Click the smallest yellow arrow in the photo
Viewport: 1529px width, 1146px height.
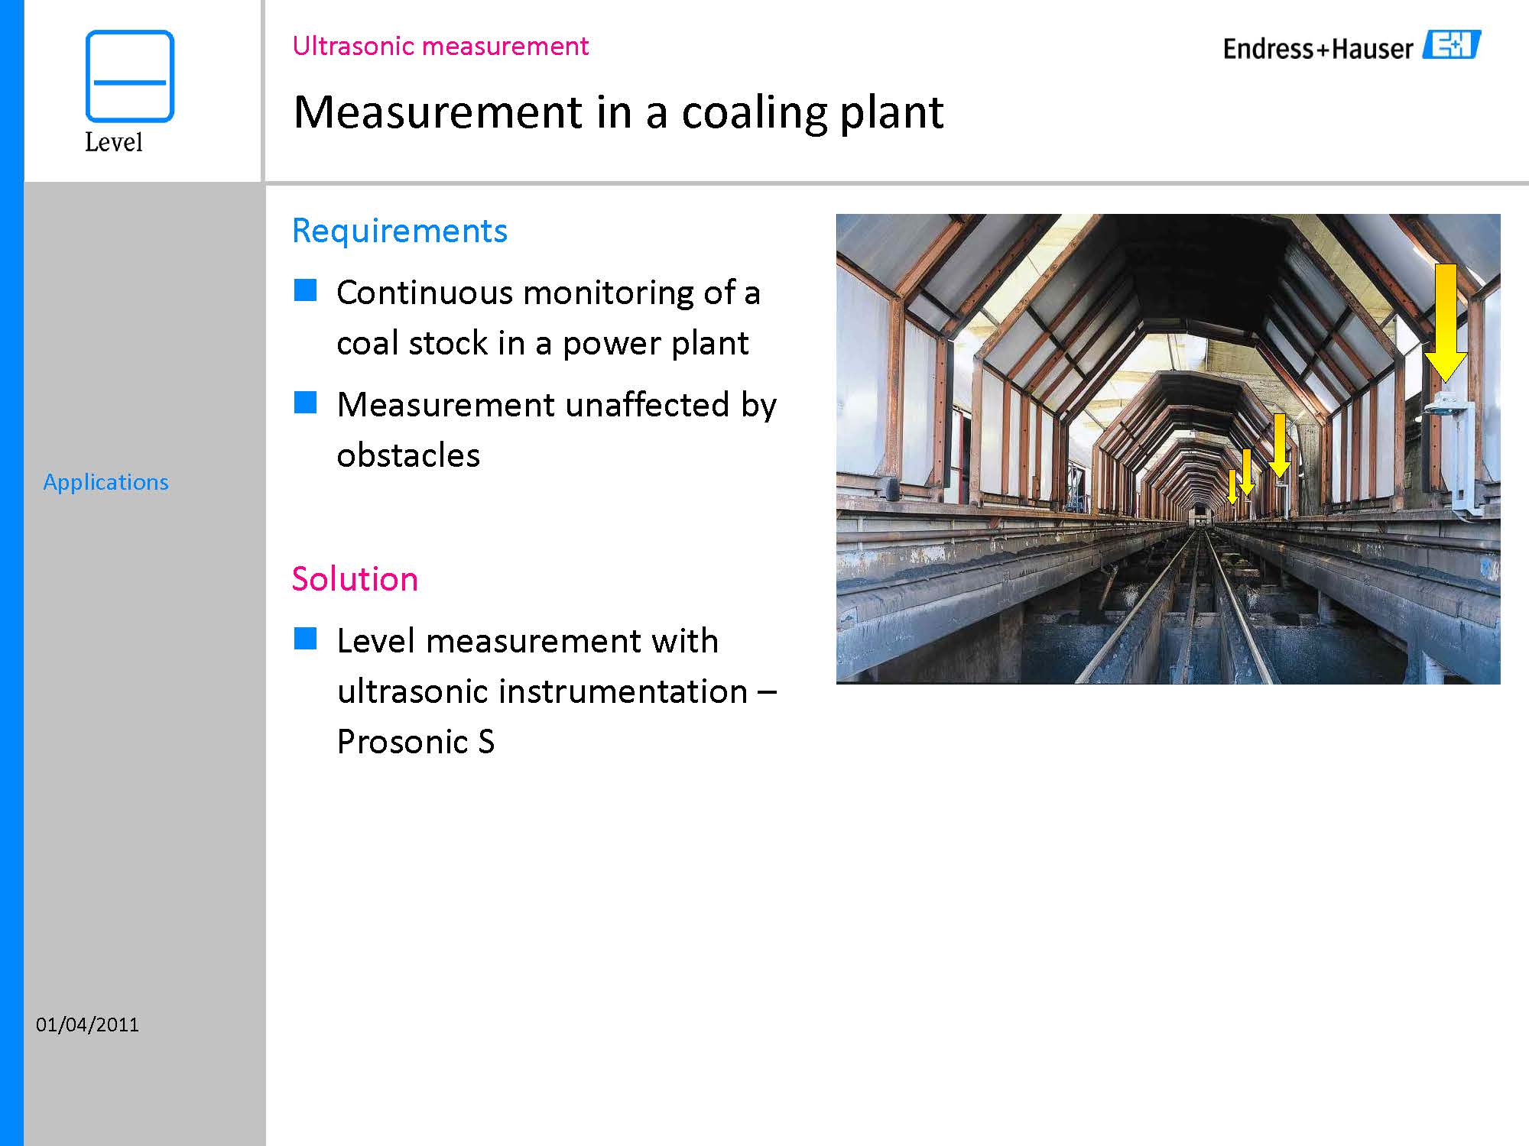(1232, 487)
